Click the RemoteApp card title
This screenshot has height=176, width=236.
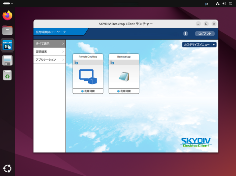[124, 57]
